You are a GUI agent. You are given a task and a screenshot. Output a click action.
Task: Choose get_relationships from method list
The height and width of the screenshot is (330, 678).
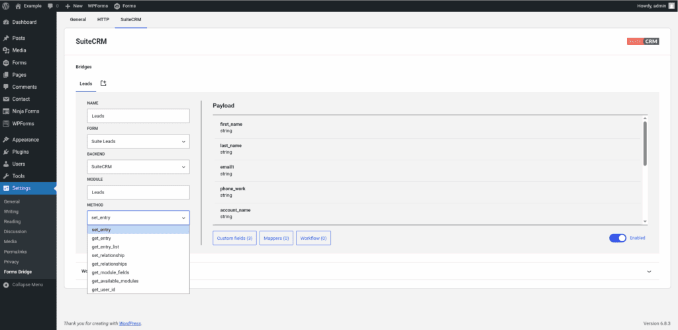pos(138,264)
